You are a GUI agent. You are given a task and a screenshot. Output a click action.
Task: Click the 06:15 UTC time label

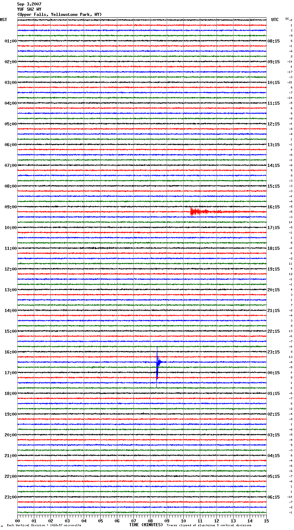coord(274,497)
